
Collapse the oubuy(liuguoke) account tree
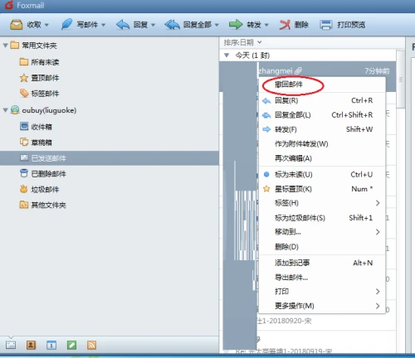point(5,110)
